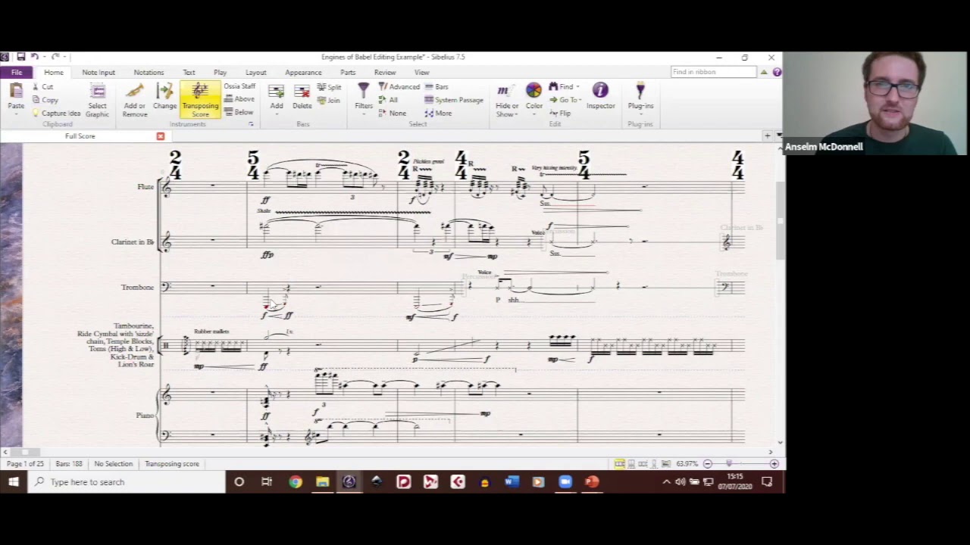This screenshot has width=970, height=545.
Task: Click the Ossia Staff Above button
Action: pyautogui.click(x=239, y=99)
